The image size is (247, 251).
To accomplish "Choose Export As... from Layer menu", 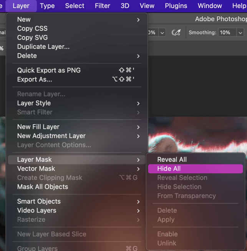I will coord(35,80).
